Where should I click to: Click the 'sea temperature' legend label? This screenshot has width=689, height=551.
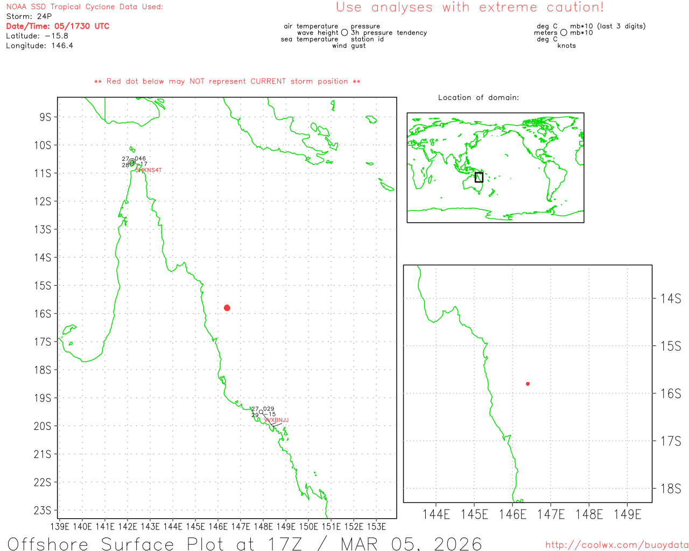click(x=310, y=39)
